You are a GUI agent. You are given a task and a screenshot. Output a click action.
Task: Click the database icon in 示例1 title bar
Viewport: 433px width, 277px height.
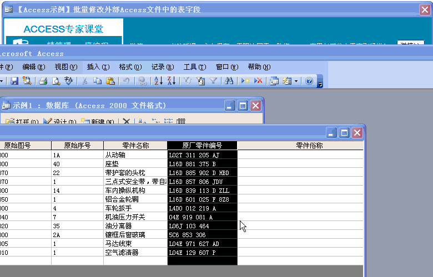(6, 106)
